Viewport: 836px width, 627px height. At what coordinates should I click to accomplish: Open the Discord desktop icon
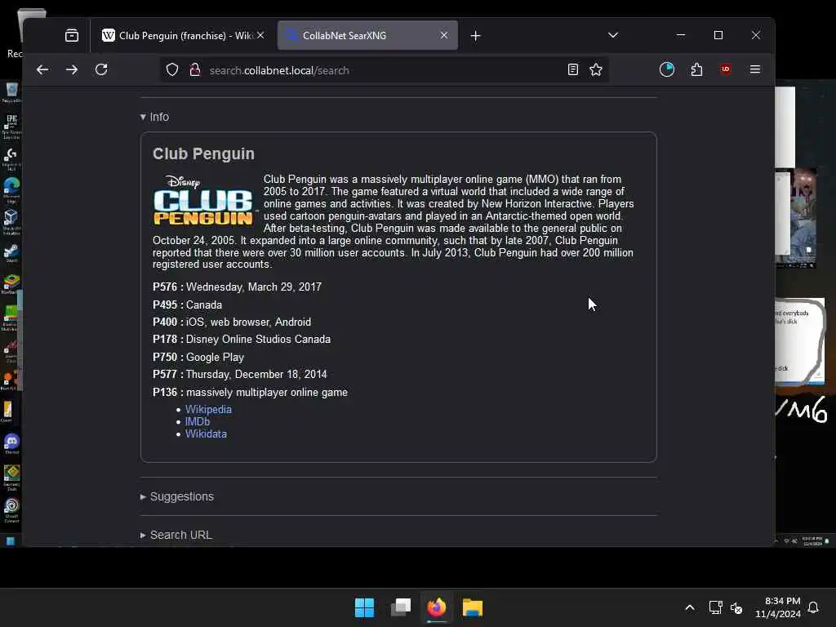pos(11,443)
